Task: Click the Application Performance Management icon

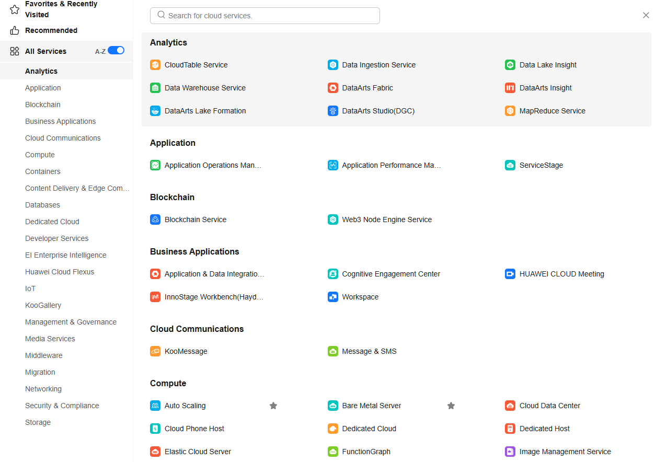Action: [x=333, y=165]
